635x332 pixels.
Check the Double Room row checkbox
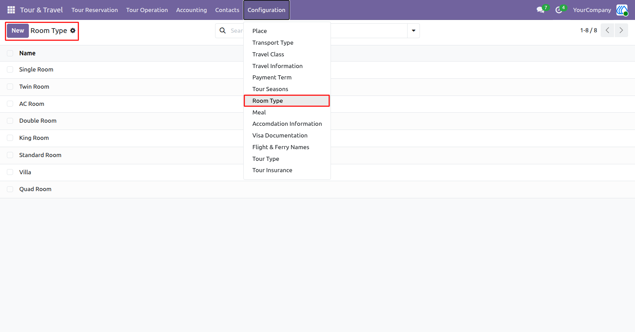click(10, 121)
